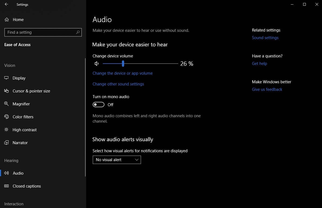Click the Interaction section label
The width and height of the screenshot is (322, 208).
(x=14, y=204)
